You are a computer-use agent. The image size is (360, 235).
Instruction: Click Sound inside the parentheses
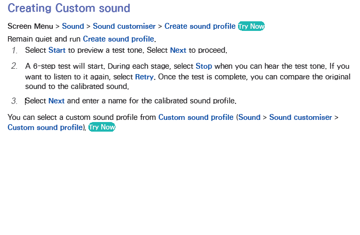[249, 117]
